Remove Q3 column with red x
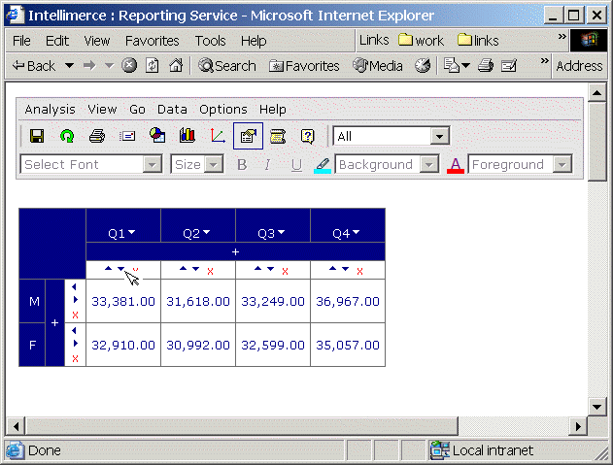 (x=285, y=271)
